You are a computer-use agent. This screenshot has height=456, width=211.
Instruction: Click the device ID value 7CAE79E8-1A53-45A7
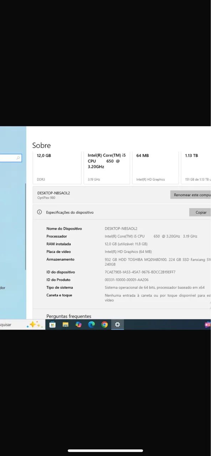tap(140, 272)
